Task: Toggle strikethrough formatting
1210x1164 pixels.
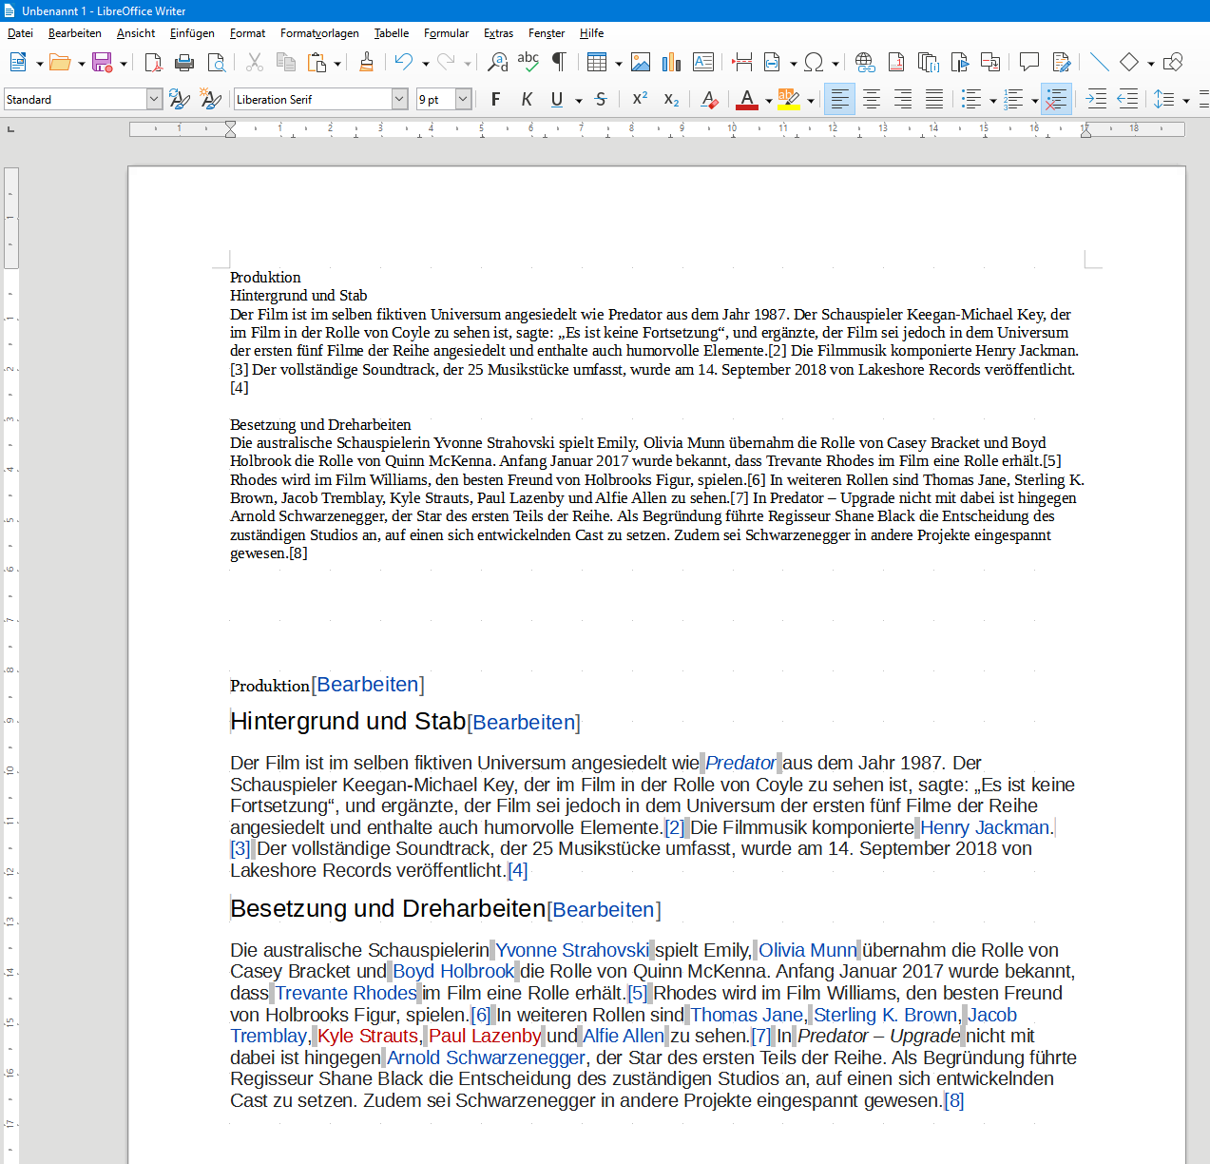Action: click(x=601, y=99)
